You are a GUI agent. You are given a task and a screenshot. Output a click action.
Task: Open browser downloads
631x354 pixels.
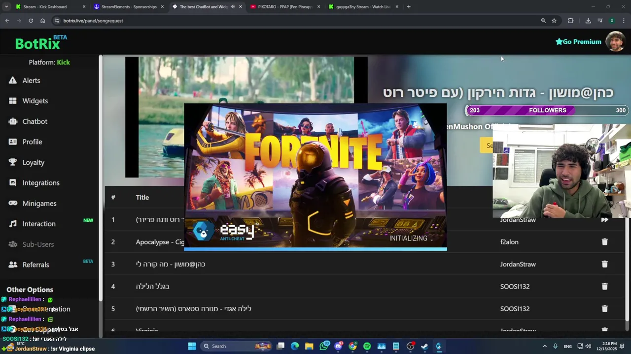(x=588, y=21)
